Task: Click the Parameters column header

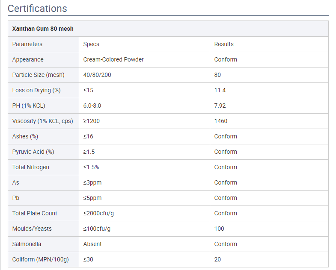Action: (44, 44)
